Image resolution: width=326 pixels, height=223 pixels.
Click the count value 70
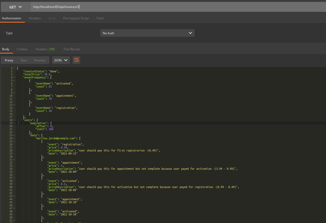coord(50,99)
